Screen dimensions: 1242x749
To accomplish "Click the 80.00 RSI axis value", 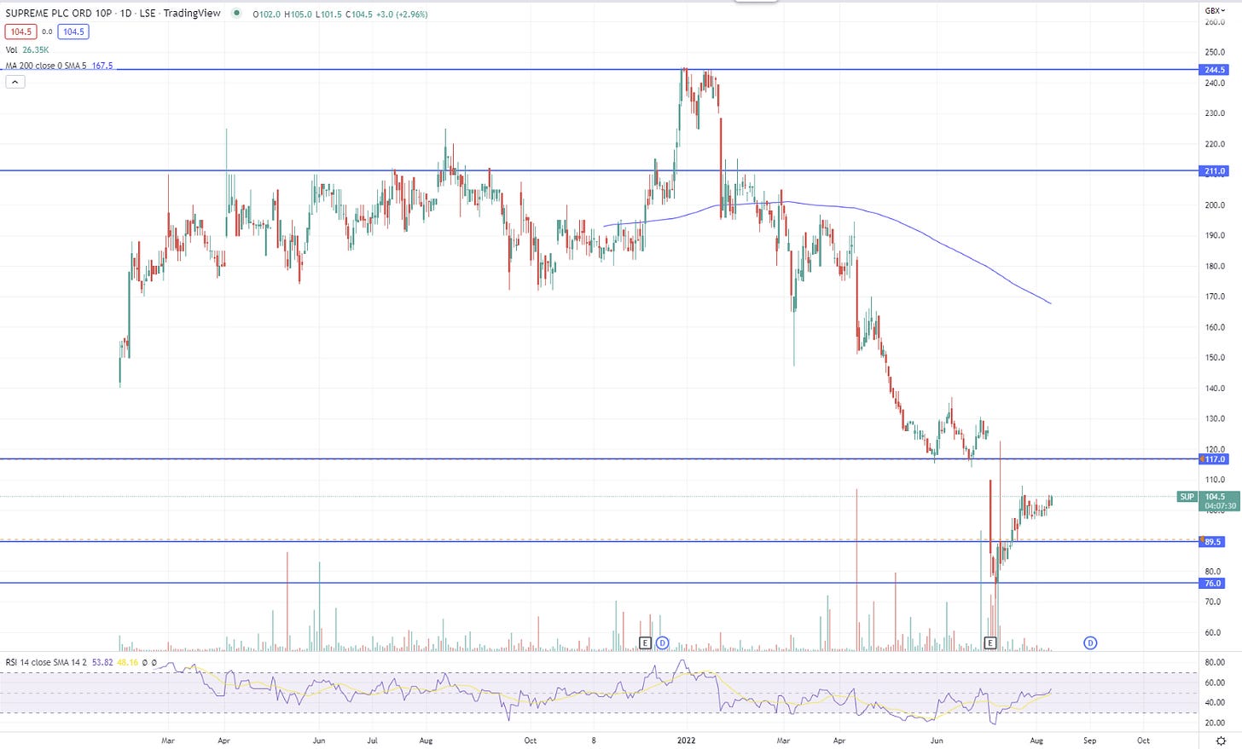I will [1215, 662].
